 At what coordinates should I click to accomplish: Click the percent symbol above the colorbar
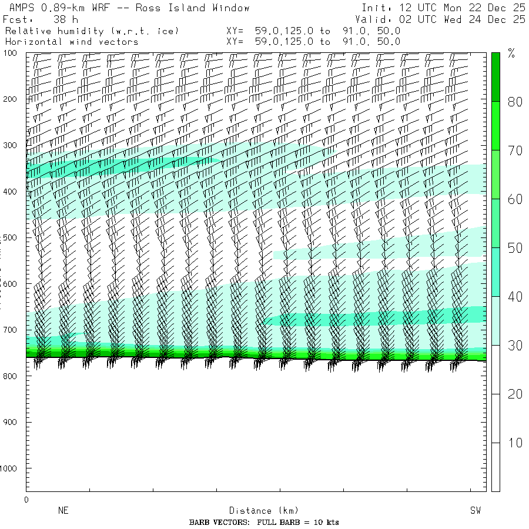[x=511, y=55]
